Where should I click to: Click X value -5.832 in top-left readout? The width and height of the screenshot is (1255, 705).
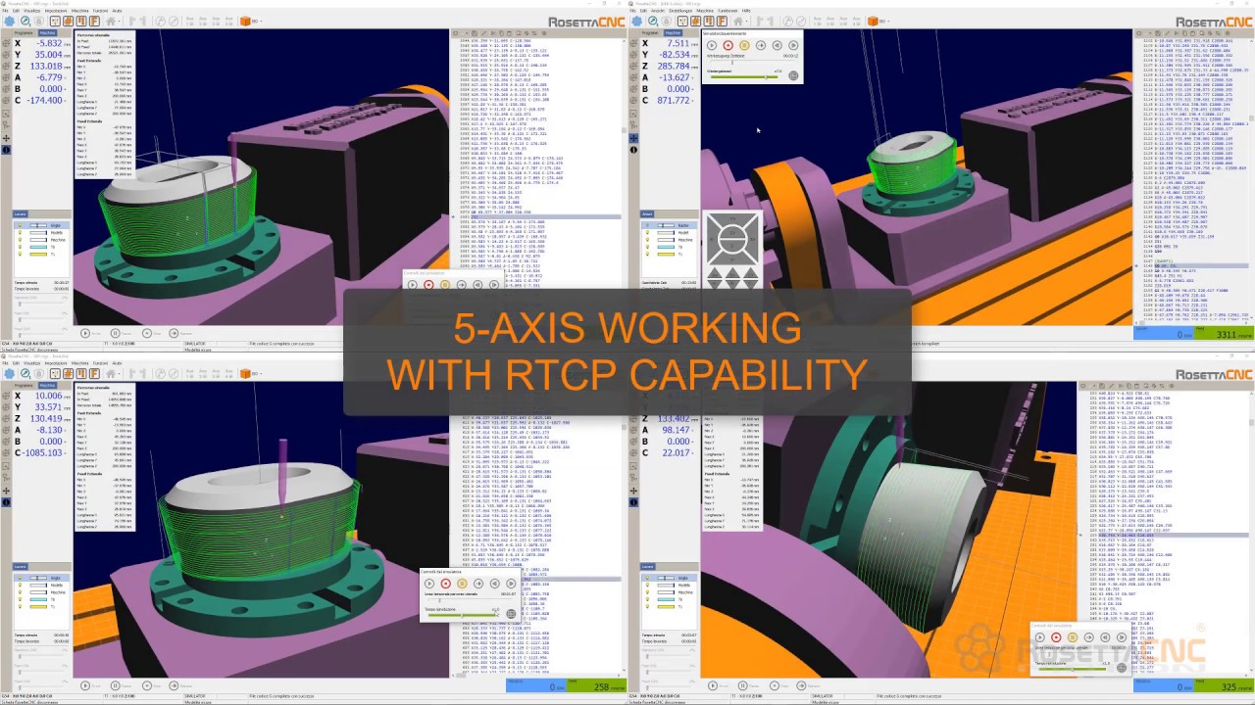tap(49, 43)
